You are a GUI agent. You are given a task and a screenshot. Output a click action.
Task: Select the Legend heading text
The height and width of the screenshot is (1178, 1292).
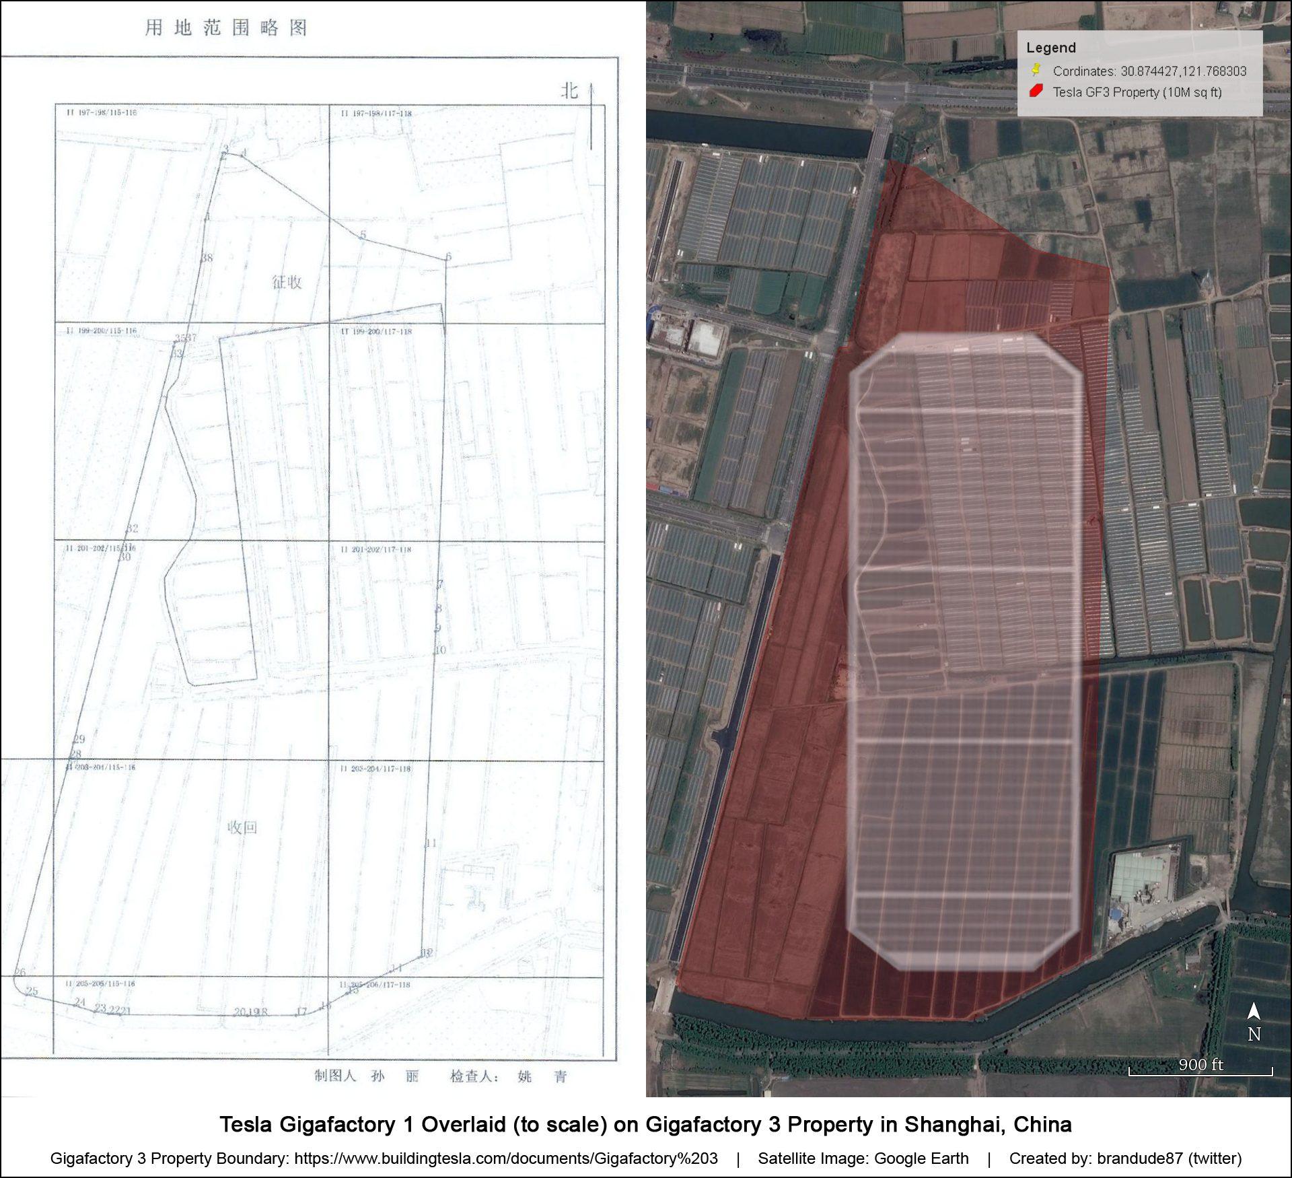click(x=1051, y=48)
